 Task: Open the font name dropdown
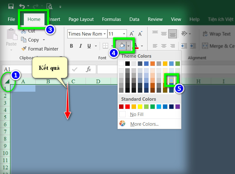(105, 34)
